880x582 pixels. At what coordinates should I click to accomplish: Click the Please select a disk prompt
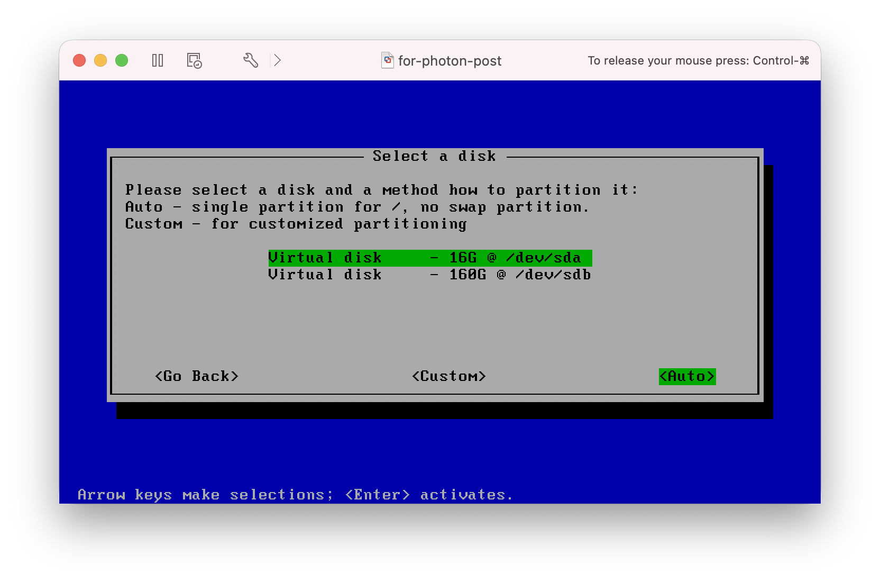[381, 190]
